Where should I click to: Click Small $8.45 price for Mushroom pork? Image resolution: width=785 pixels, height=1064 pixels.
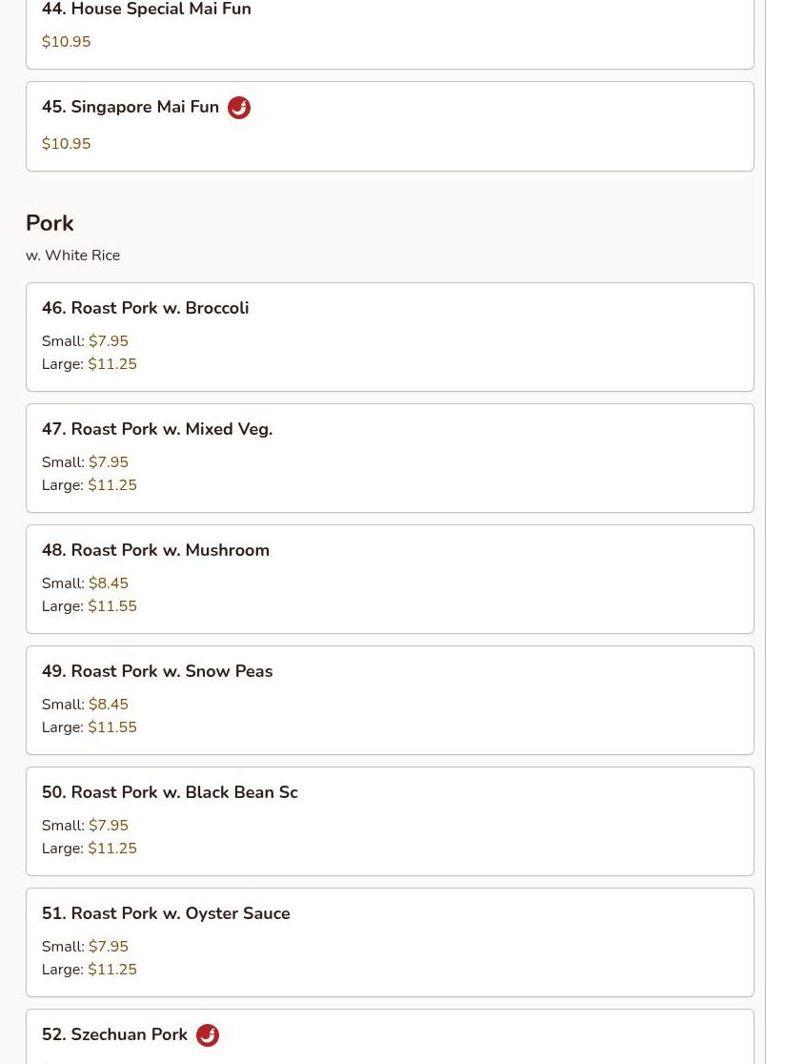109,583
